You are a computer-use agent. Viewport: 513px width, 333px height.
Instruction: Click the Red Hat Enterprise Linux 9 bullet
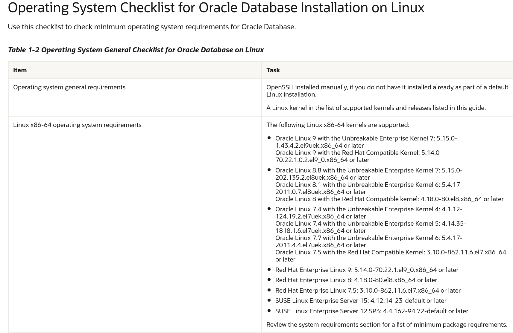[x=367, y=270]
